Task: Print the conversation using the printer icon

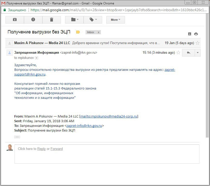Action: tap(196, 34)
